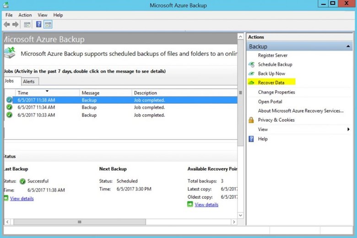This screenshot has height=238, width=357.
Task: Click the vertical scrollbar down arrow
Action: [240, 215]
